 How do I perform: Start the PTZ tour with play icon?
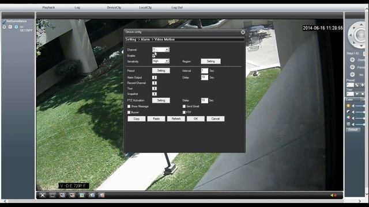[357, 94]
